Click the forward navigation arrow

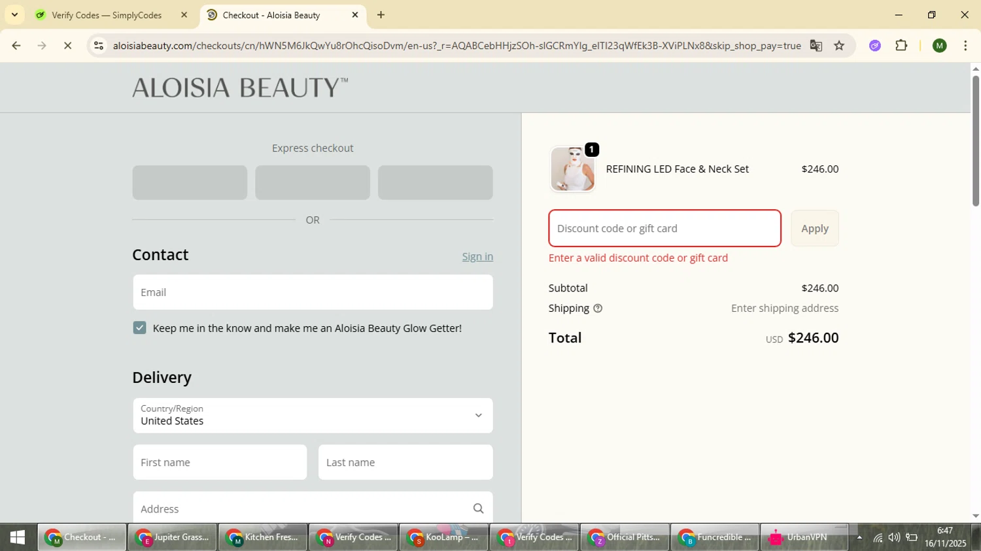click(x=42, y=46)
